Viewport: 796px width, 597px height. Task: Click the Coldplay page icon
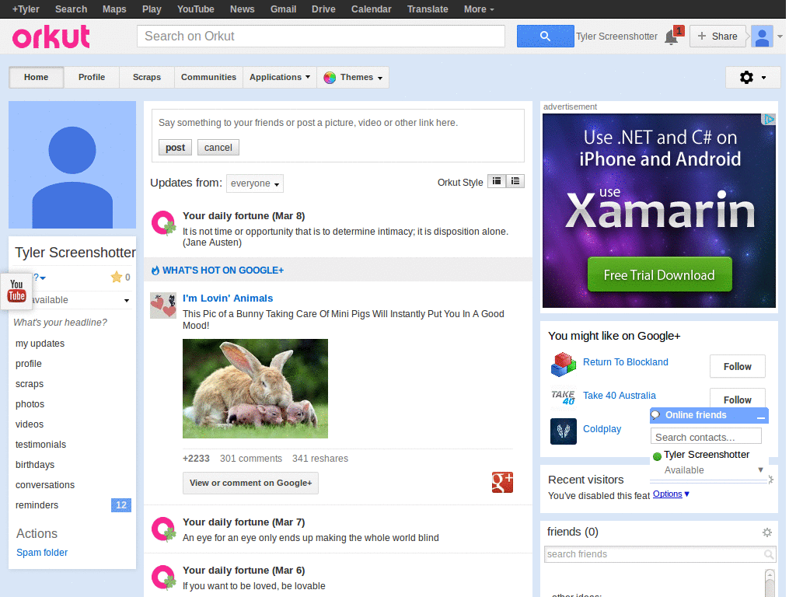(563, 431)
